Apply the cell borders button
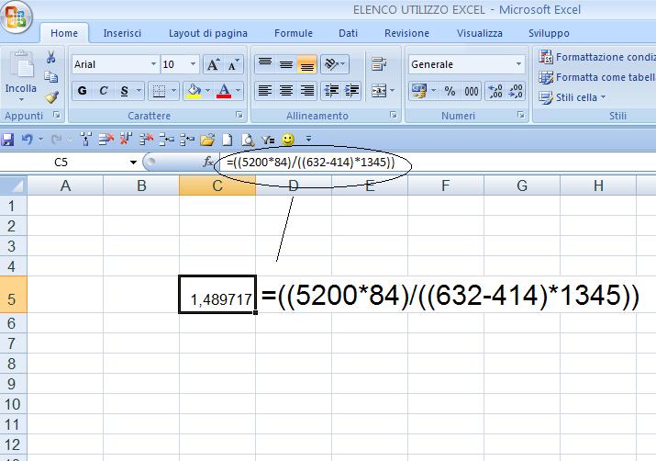Image resolution: width=656 pixels, height=461 pixels. tap(159, 91)
